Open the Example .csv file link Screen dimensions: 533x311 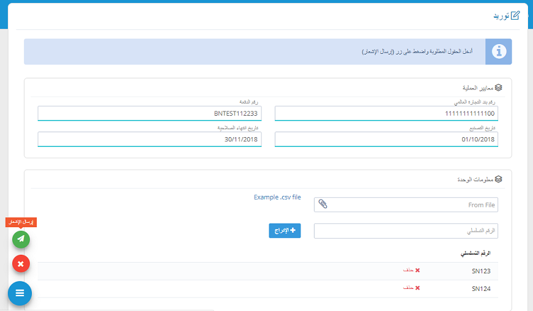click(x=277, y=197)
